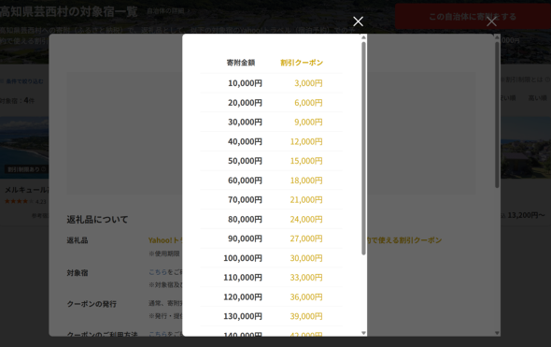Click the この自治体に寄附をする button
The image size is (551, 347).
[x=473, y=17]
